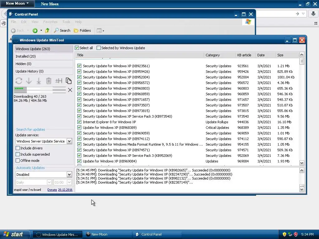Open the 03:00 time dropdown
This screenshot has height=239, width=319.
(x=69, y=182)
